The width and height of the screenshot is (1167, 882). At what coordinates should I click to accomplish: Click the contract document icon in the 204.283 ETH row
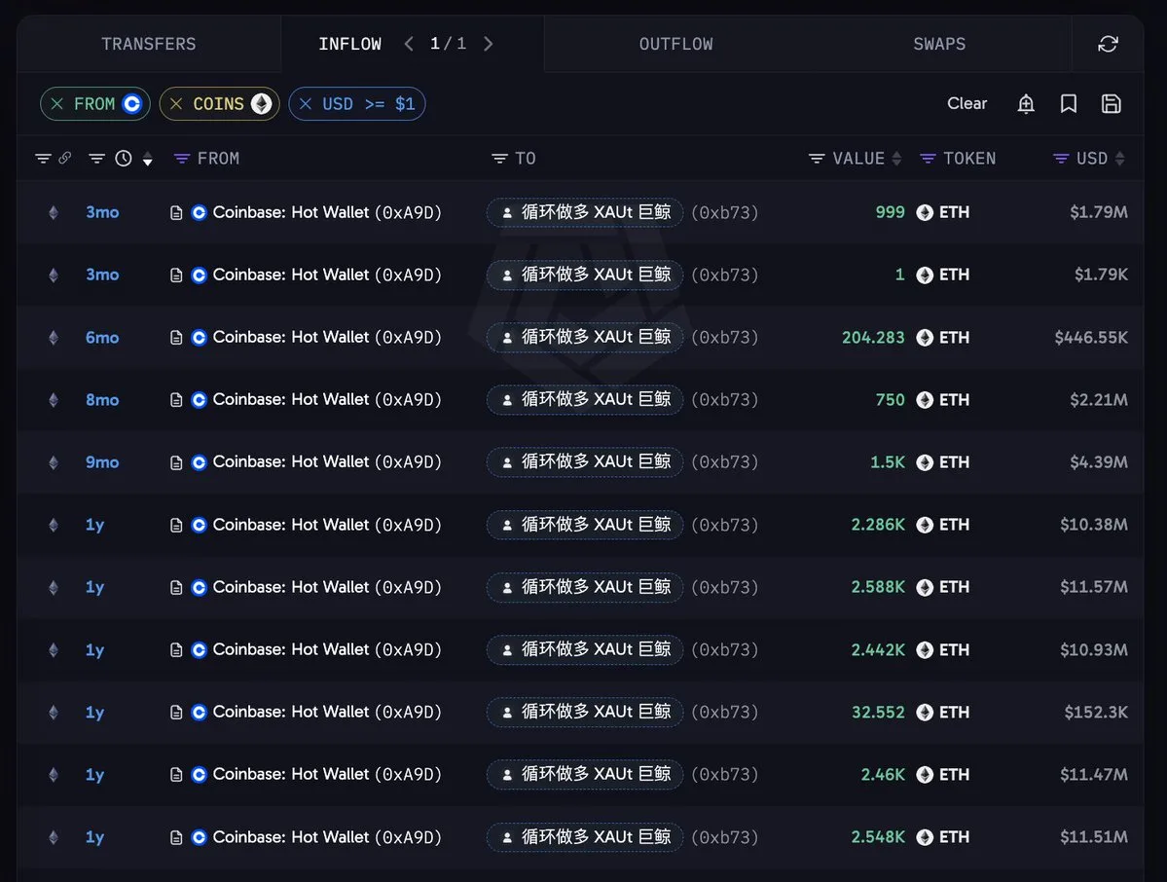(176, 337)
